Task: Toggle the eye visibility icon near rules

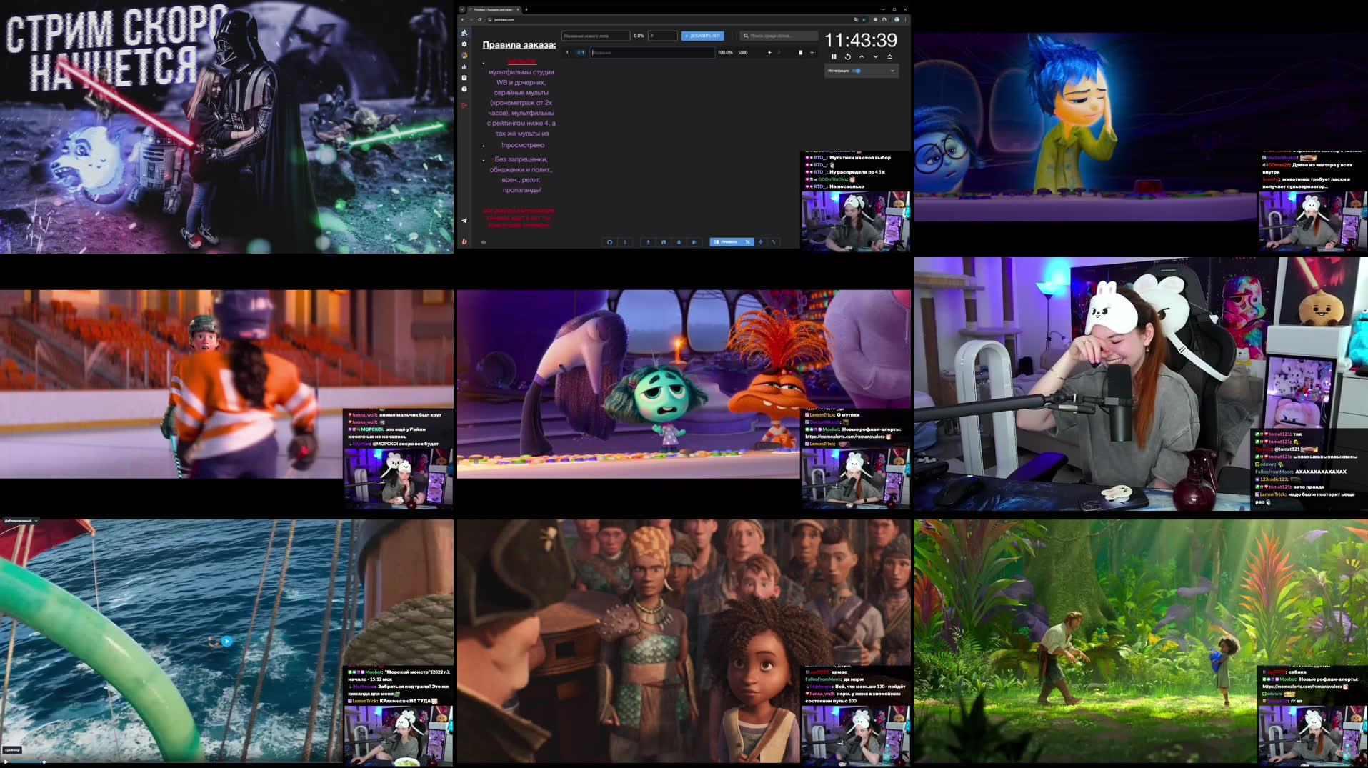Action: tap(484, 242)
